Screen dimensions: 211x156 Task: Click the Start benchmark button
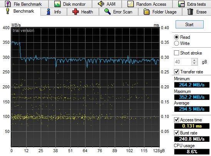click(x=189, y=25)
